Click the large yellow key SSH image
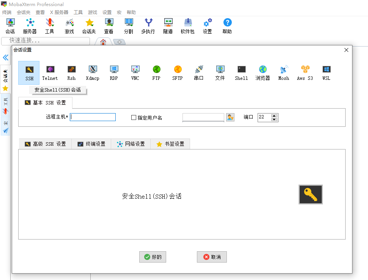Screen dimensions: 368x280 click(310, 194)
